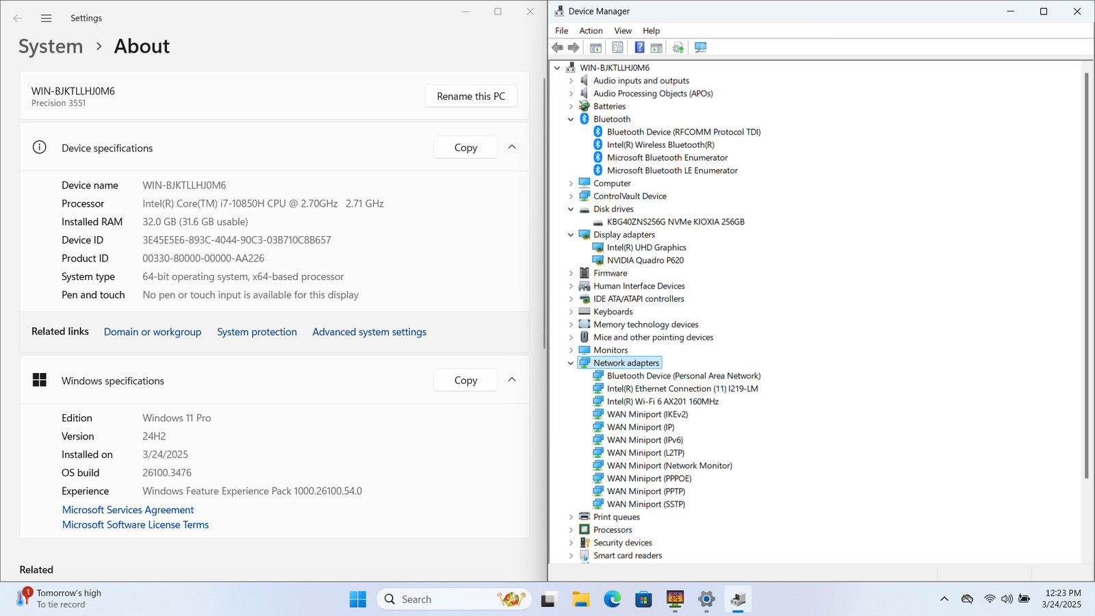Click Scan for hardware changes toolbar icon

pos(700,47)
